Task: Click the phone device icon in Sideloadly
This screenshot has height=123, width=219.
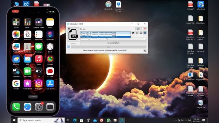Action: [x=141, y=33]
